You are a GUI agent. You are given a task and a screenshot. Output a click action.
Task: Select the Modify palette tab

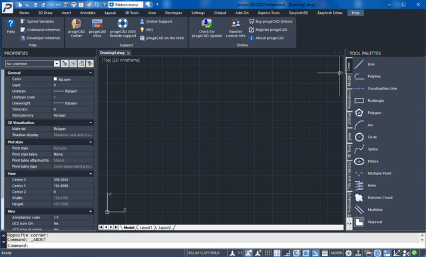(349, 81)
